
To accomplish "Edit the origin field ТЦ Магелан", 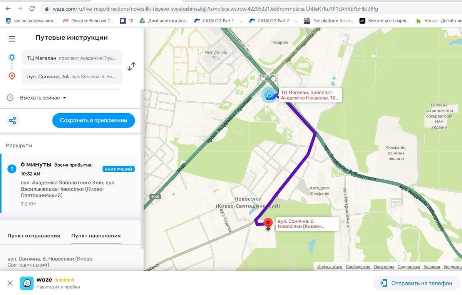I will (72, 58).
